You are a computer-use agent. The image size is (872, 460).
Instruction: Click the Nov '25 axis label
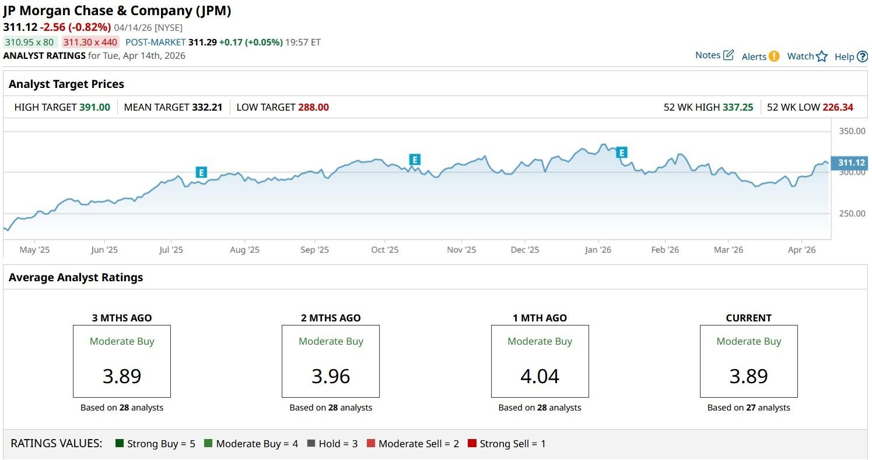[461, 250]
